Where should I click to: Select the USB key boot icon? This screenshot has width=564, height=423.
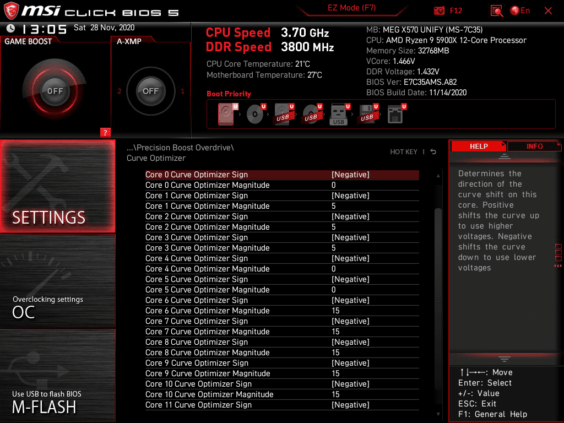(339, 115)
